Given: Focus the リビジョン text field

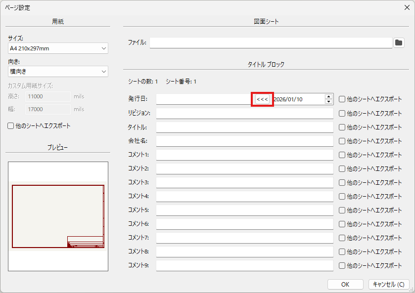Looking at the screenshot, I should tap(244, 113).
